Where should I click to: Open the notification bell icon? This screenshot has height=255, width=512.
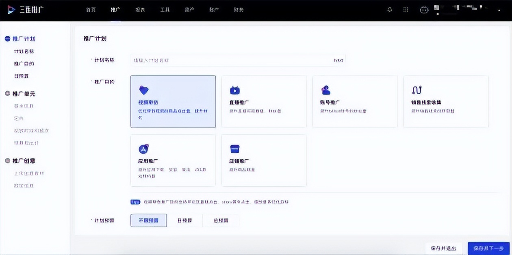(389, 9)
